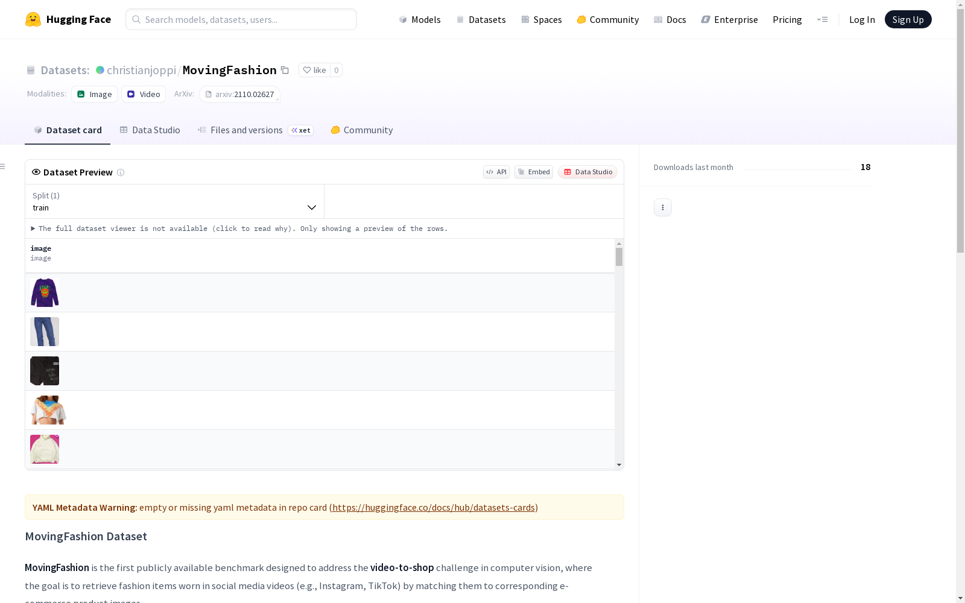Expand the full dataset viewer not available notice
This screenshot has height=603, width=965.
(239, 229)
